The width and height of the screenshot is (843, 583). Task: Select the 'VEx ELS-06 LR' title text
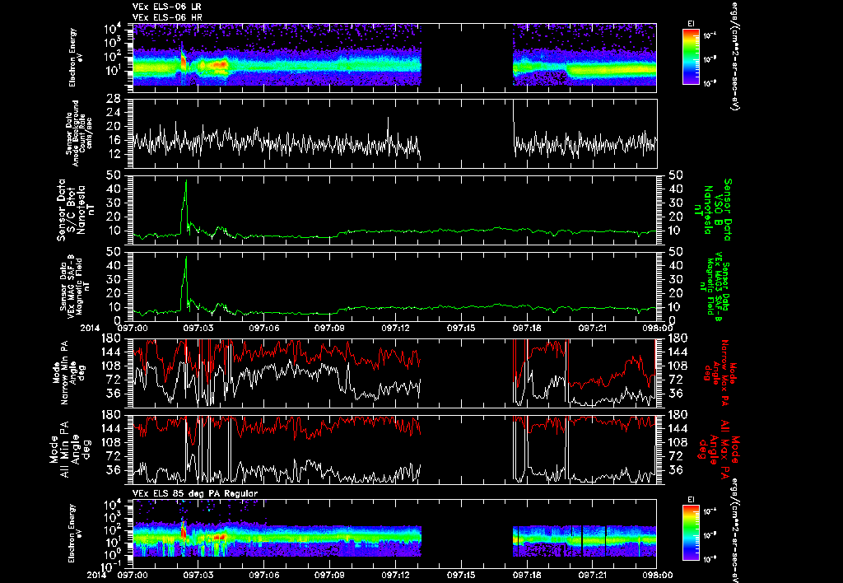click(166, 7)
